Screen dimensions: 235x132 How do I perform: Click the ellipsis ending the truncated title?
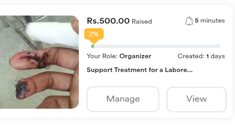tap(190, 70)
